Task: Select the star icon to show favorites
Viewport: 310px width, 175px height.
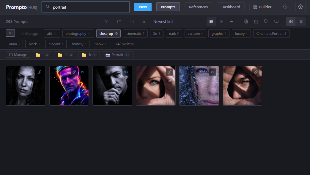Action: (x=144, y=21)
